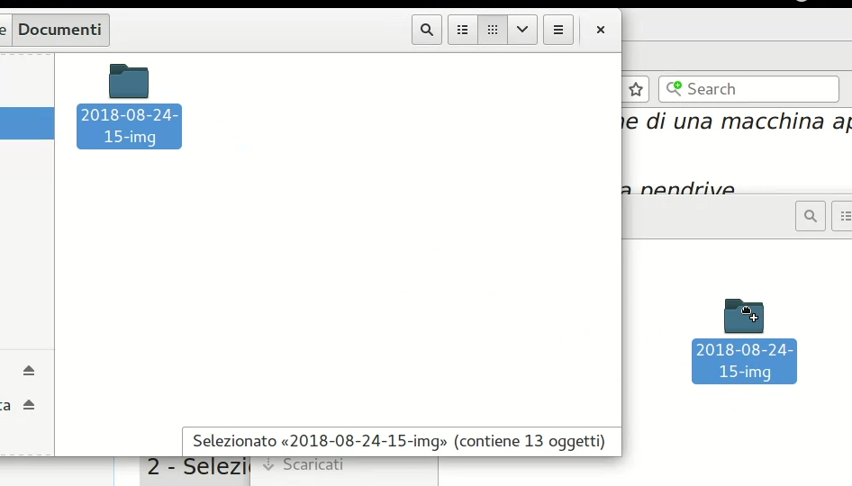This screenshot has height=486, width=852.
Task: Click the search engine magnifier icon with green plus
Action: (x=674, y=88)
